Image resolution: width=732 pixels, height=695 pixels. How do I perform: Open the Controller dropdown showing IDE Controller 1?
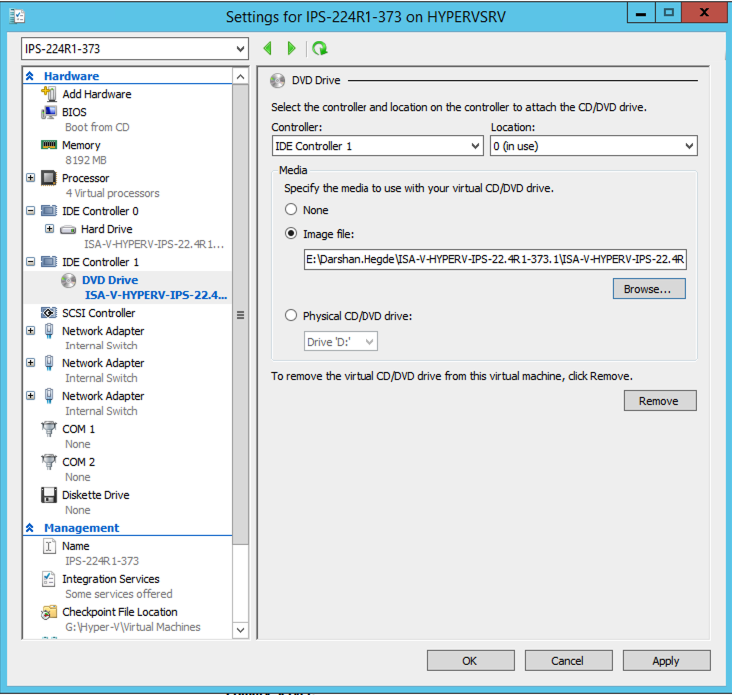pos(377,146)
